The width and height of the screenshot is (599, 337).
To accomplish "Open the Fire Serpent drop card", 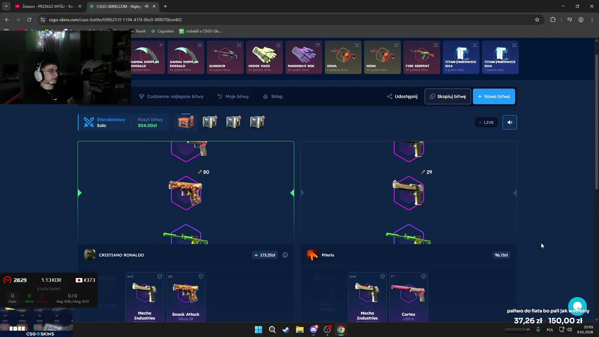I will pyautogui.click(x=422, y=58).
